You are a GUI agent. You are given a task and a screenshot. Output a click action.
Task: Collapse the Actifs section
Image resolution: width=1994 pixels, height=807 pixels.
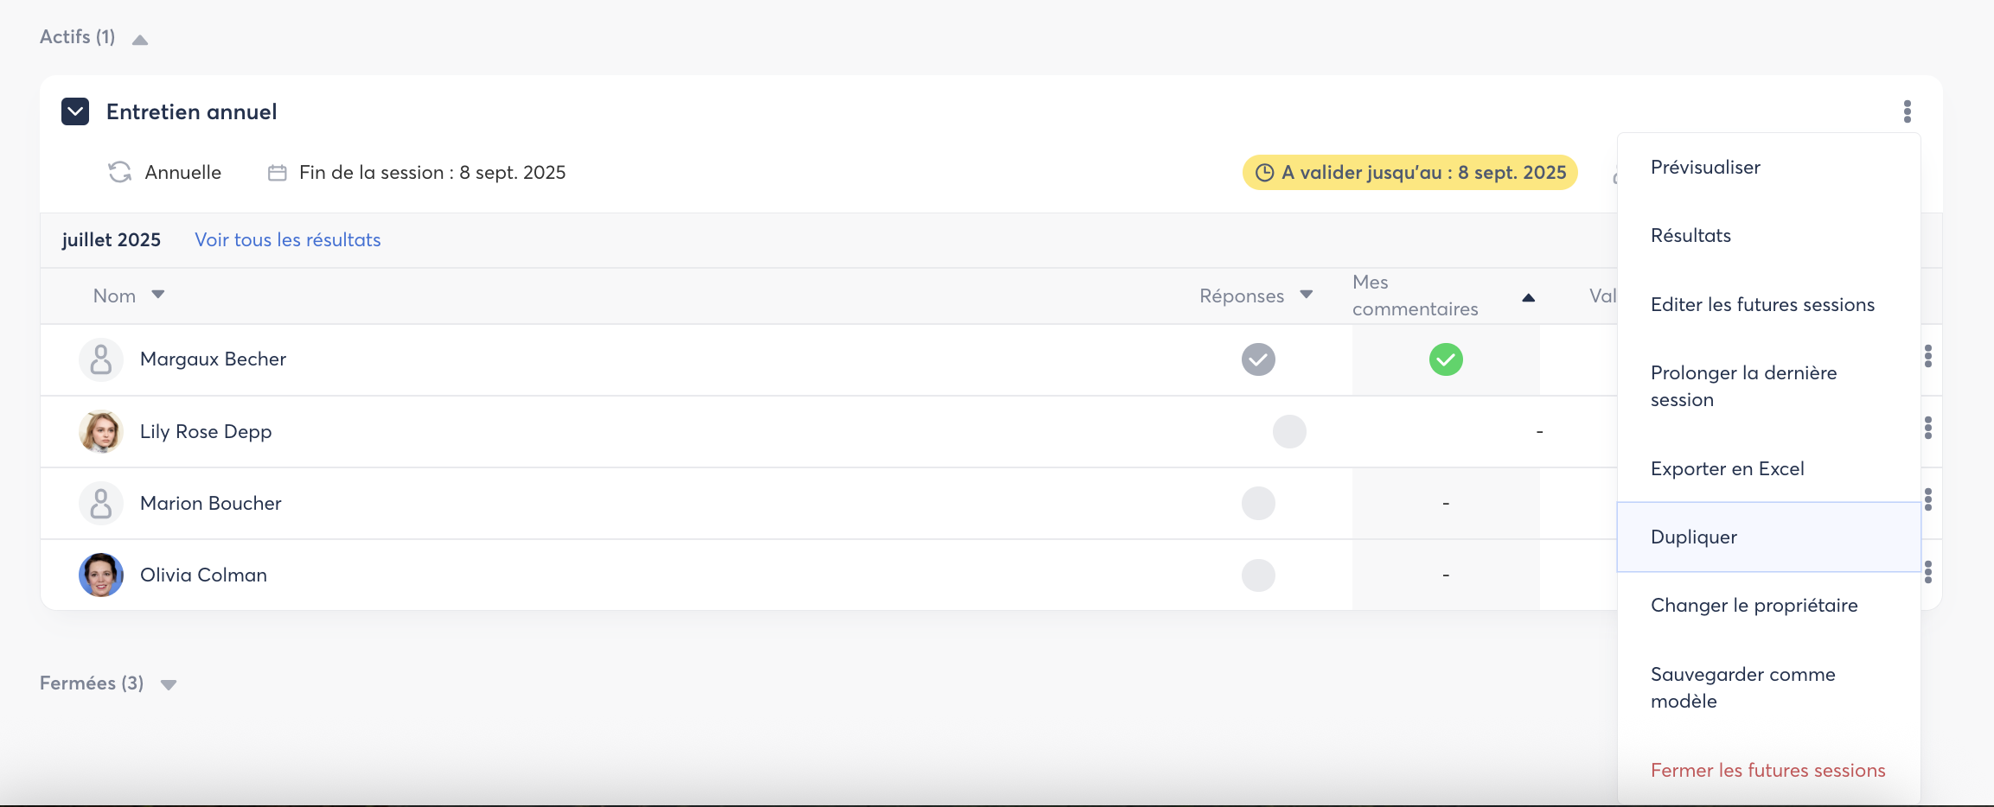click(140, 40)
